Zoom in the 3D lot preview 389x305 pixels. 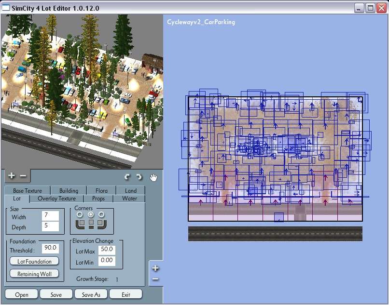tap(12, 176)
